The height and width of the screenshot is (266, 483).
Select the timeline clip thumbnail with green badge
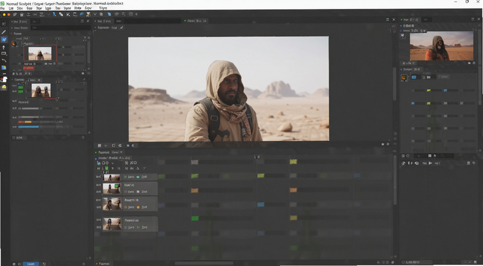point(112,188)
